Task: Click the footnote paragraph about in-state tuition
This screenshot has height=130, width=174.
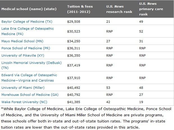Action: [x=87, y=118]
